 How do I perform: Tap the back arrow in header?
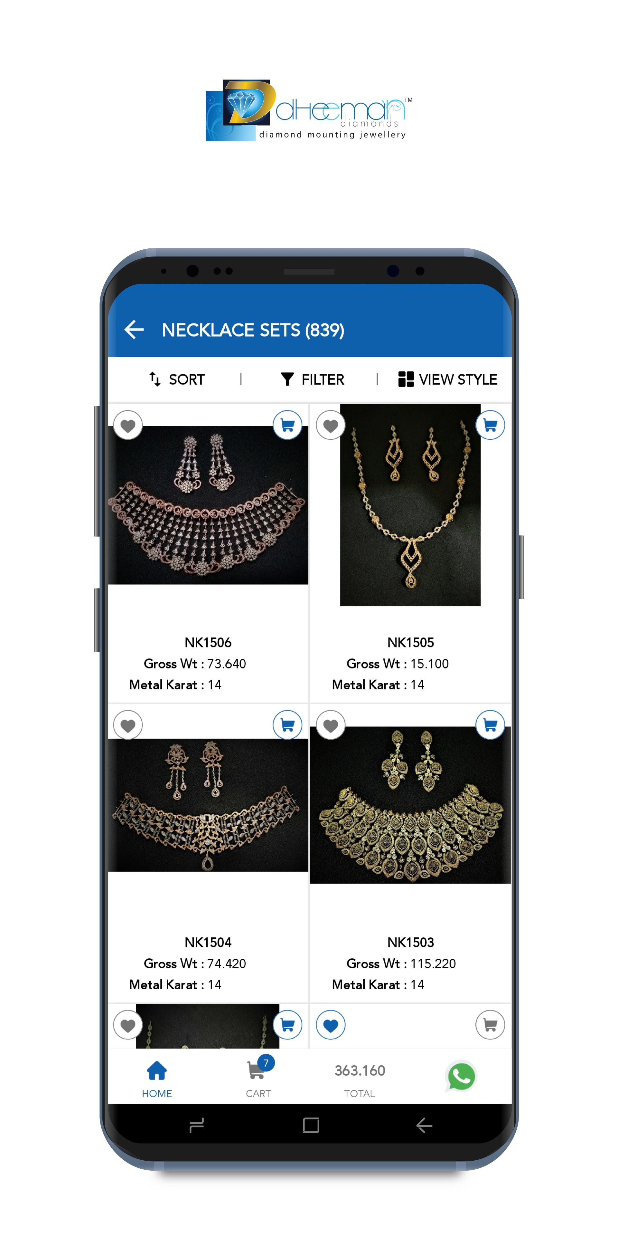pyautogui.click(x=134, y=330)
